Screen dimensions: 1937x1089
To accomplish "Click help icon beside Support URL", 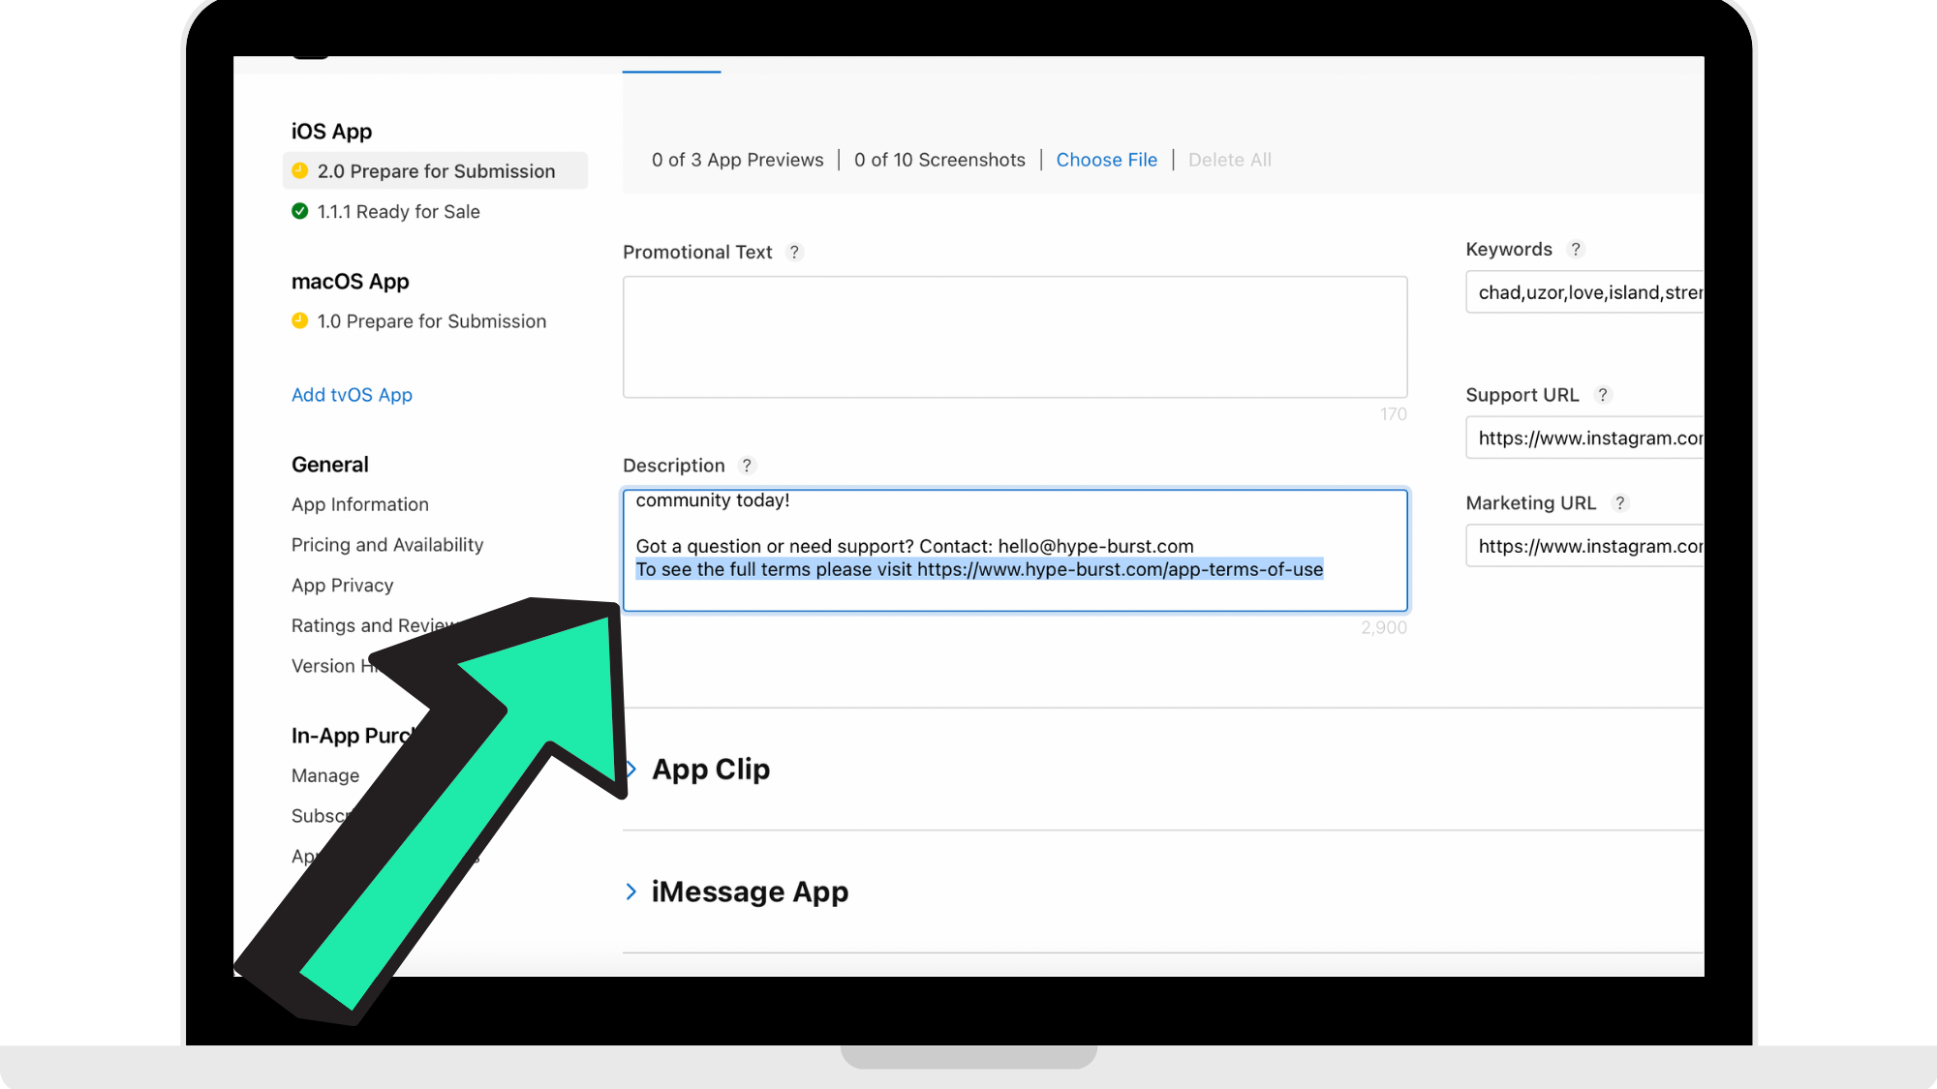I will click(1603, 395).
